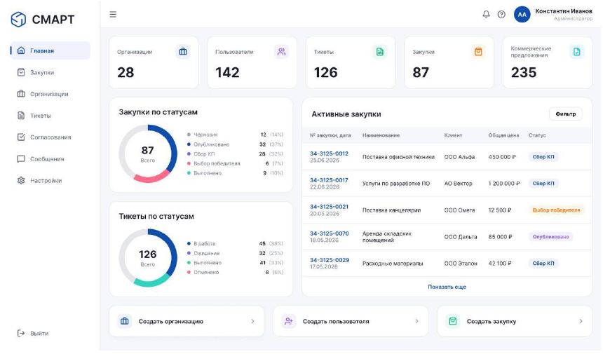
Task: Click Поставка офисной техники row name
Action: point(400,157)
